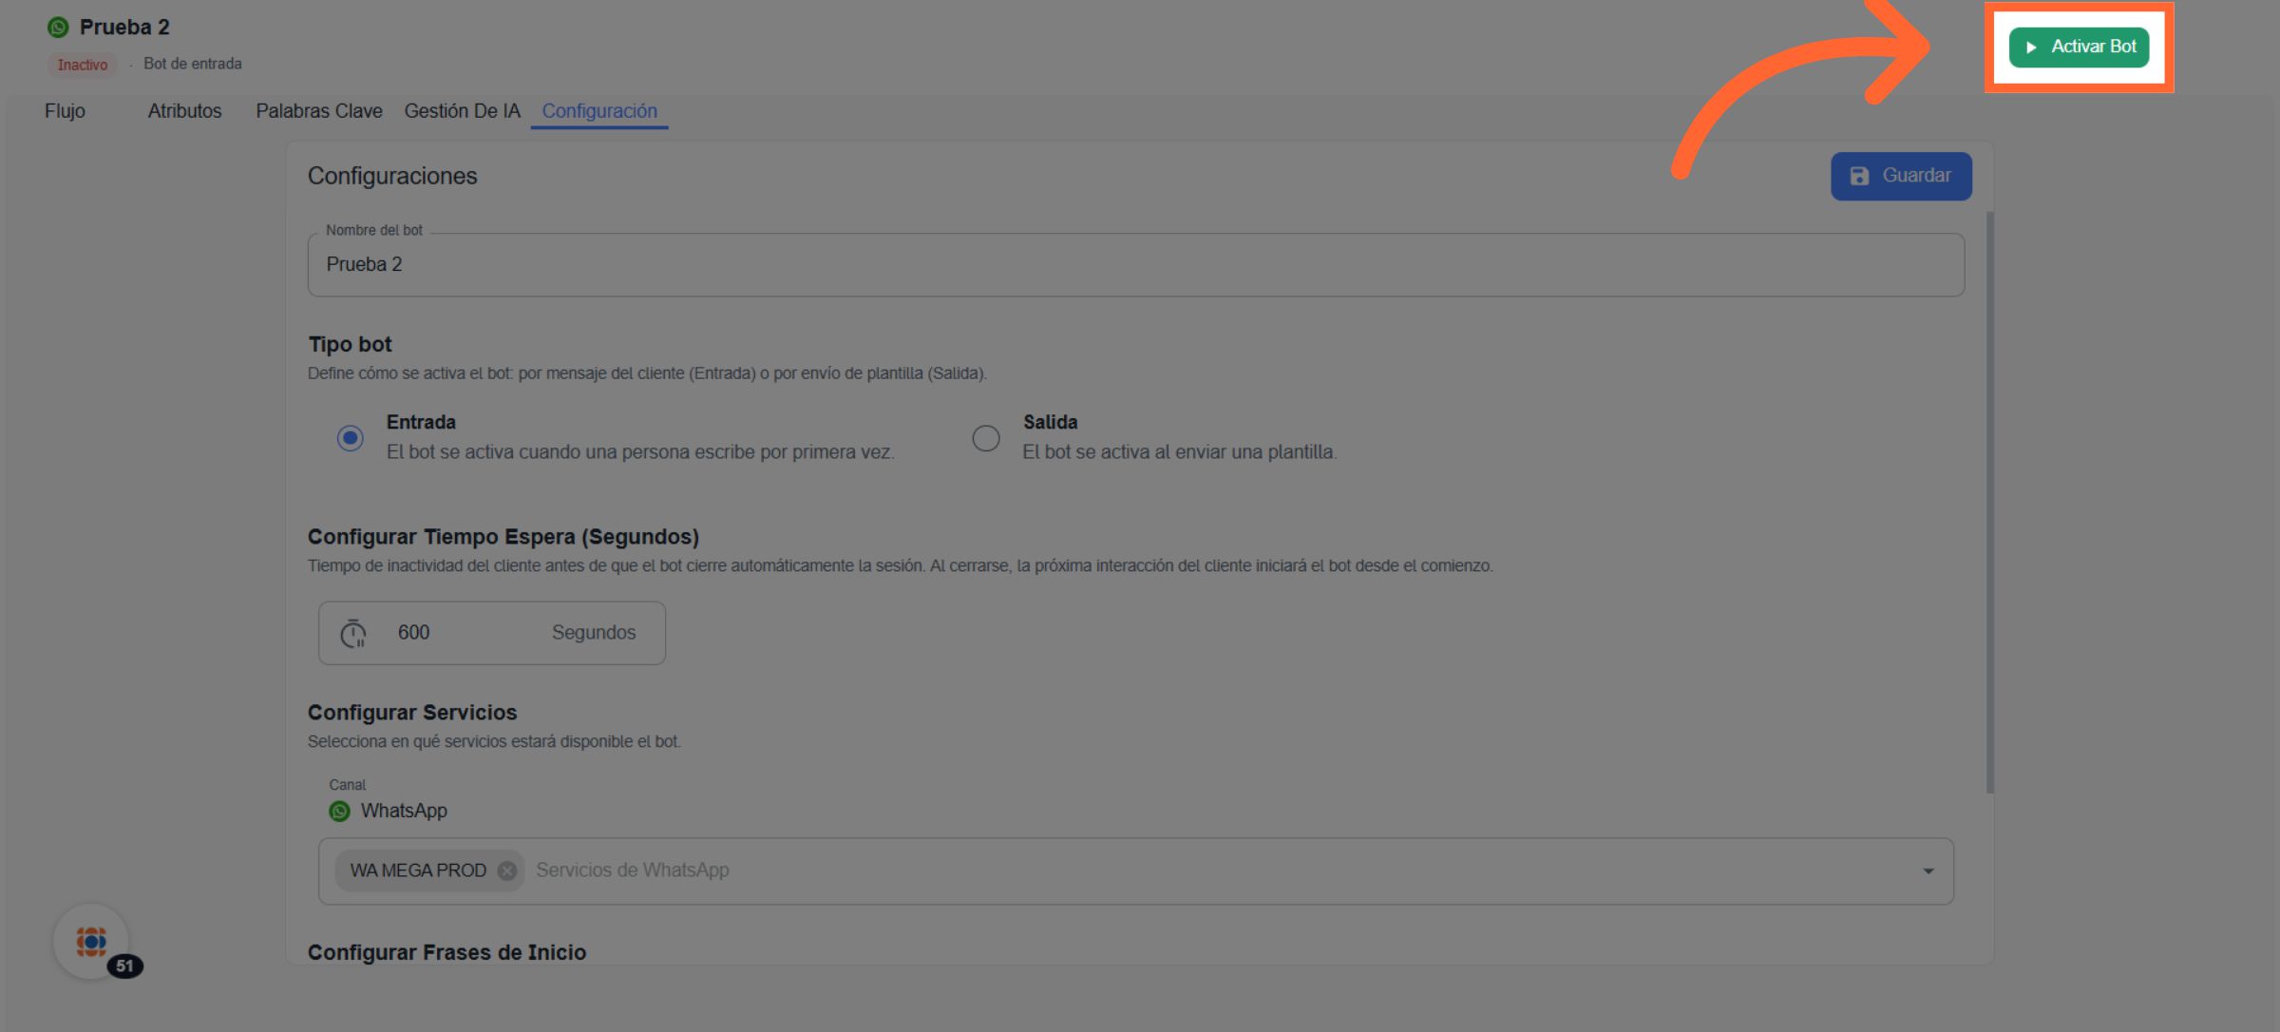Click the Servicios de WhatsApp combo box field
Screen dimensions: 2280x1032
1140,870
